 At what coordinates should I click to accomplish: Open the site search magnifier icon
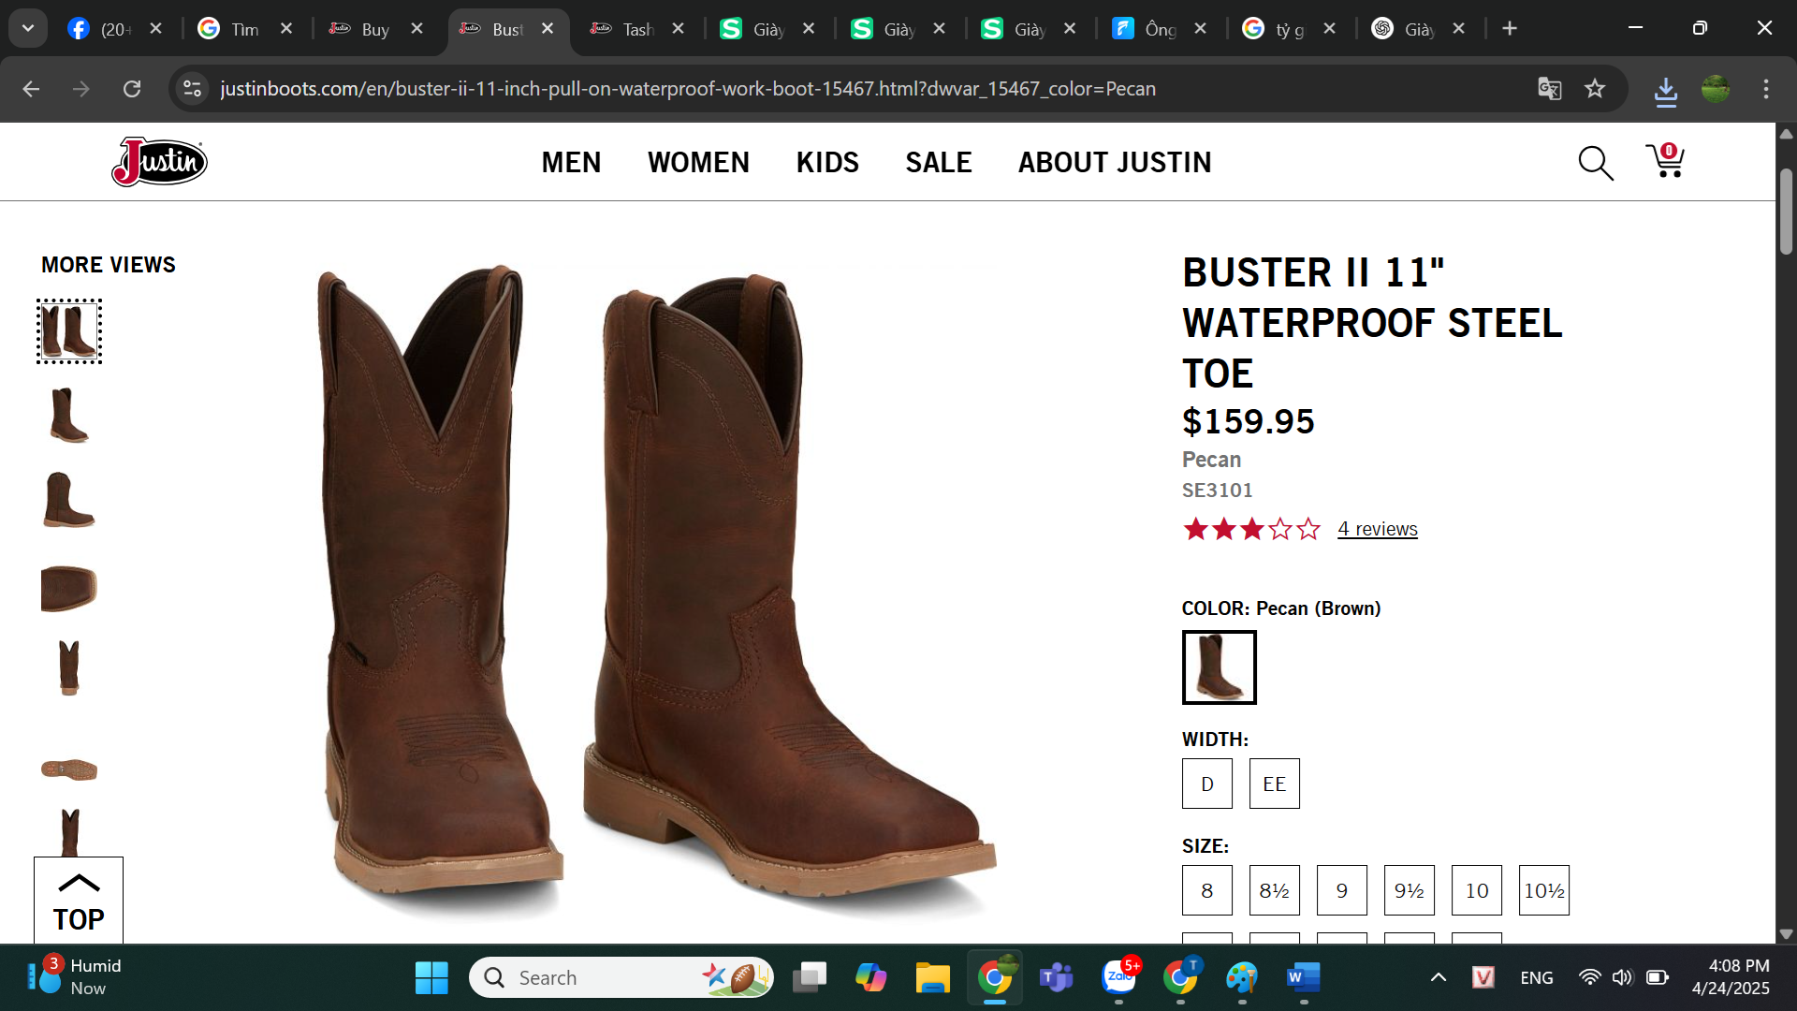(1595, 163)
